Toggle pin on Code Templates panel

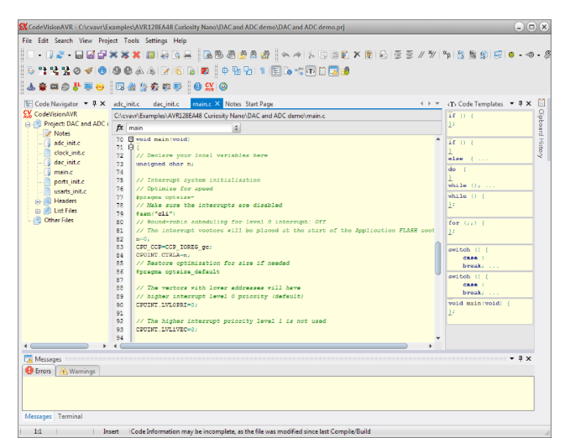[x=520, y=104]
